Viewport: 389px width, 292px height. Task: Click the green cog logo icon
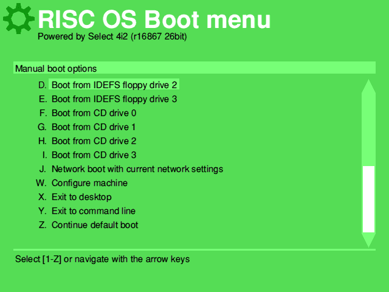(x=19, y=19)
